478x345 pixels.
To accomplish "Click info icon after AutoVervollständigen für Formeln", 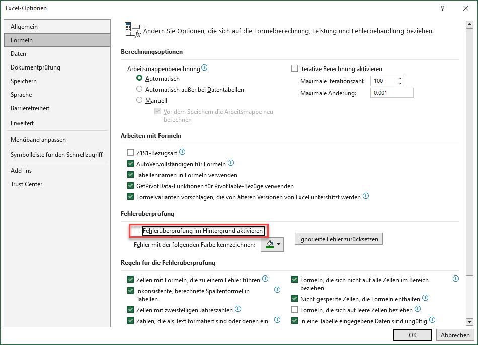I will point(231,163).
